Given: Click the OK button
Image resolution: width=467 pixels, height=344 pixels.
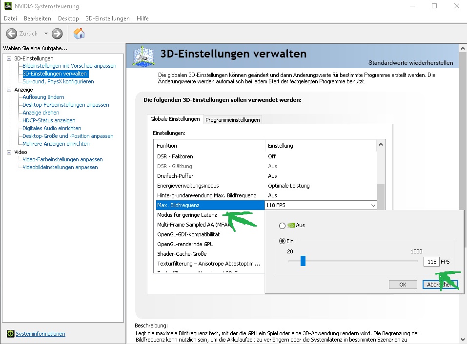Looking at the screenshot, I should pyautogui.click(x=403, y=285).
